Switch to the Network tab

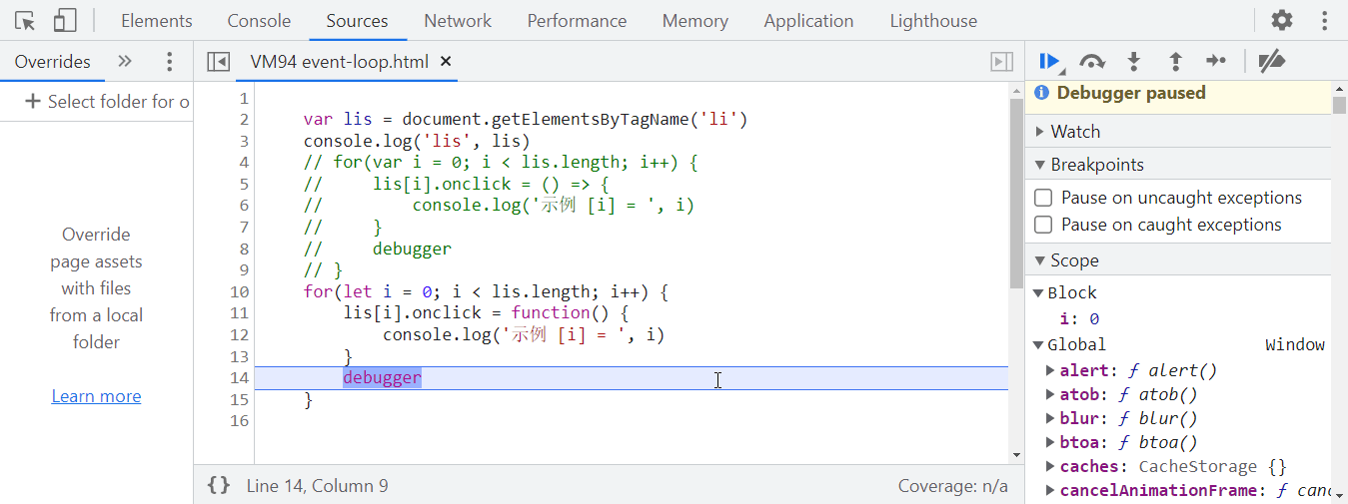pyautogui.click(x=458, y=21)
